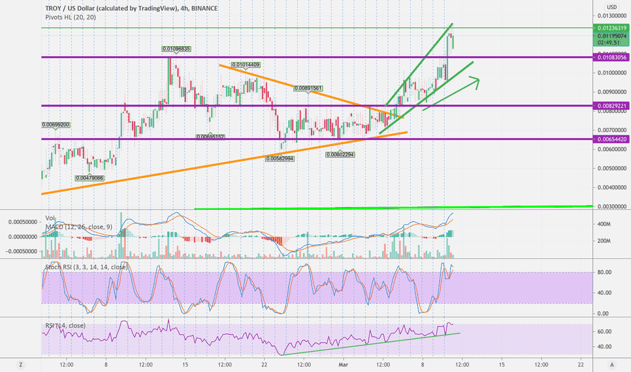Click the pivot high label 0.00699200
The image size is (631, 372).
[56, 124]
